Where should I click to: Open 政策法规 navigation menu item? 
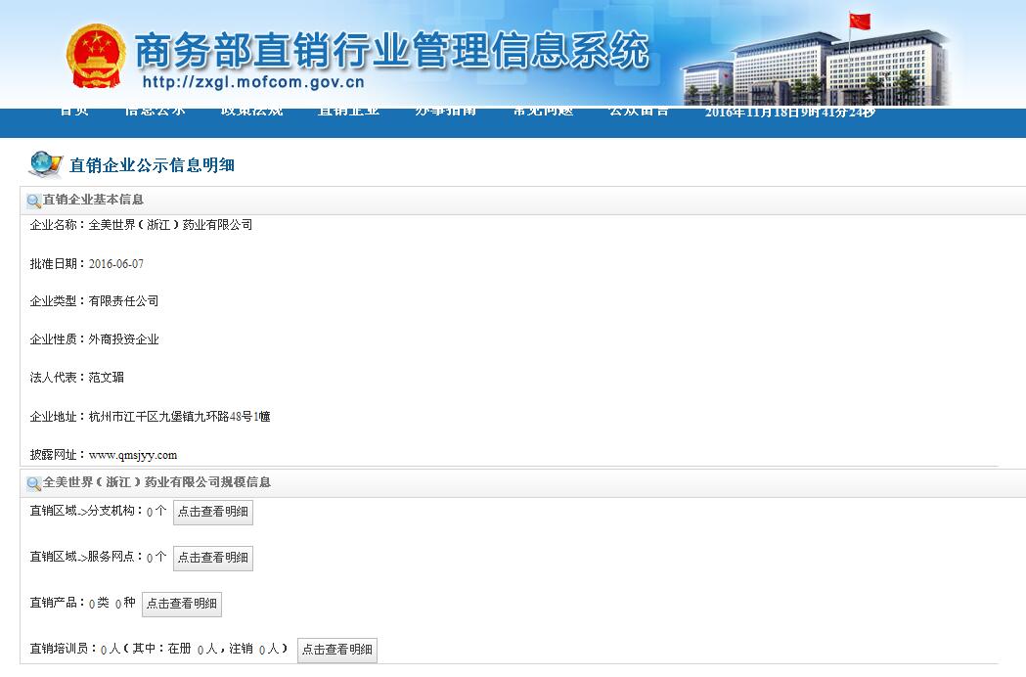pos(251,112)
